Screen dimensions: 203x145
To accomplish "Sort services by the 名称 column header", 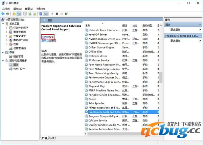I will coord(88,25).
